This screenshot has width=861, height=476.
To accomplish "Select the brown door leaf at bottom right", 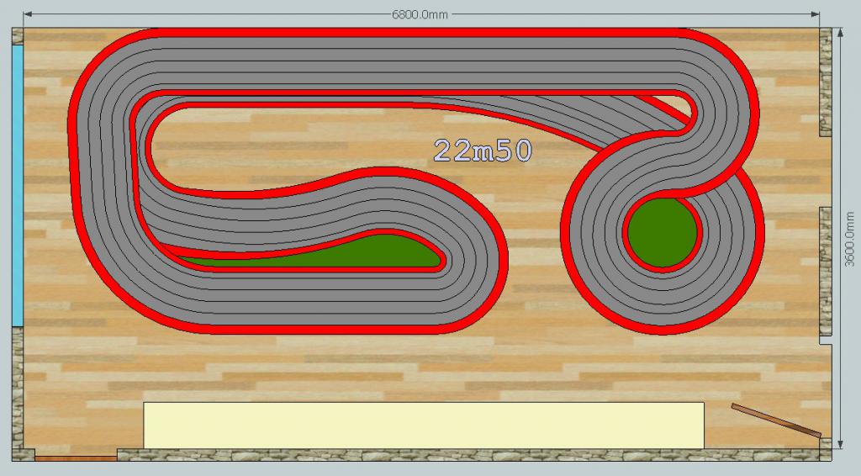I will coord(776,420).
